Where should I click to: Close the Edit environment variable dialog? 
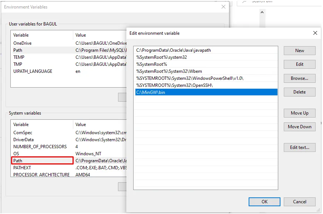[x=315, y=33]
